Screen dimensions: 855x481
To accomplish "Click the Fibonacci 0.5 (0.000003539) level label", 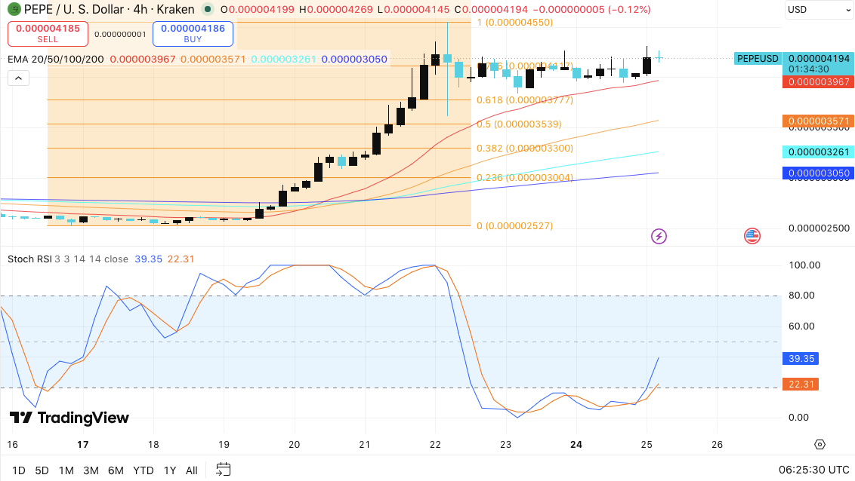I will pyautogui.click(x=519, y=124).
